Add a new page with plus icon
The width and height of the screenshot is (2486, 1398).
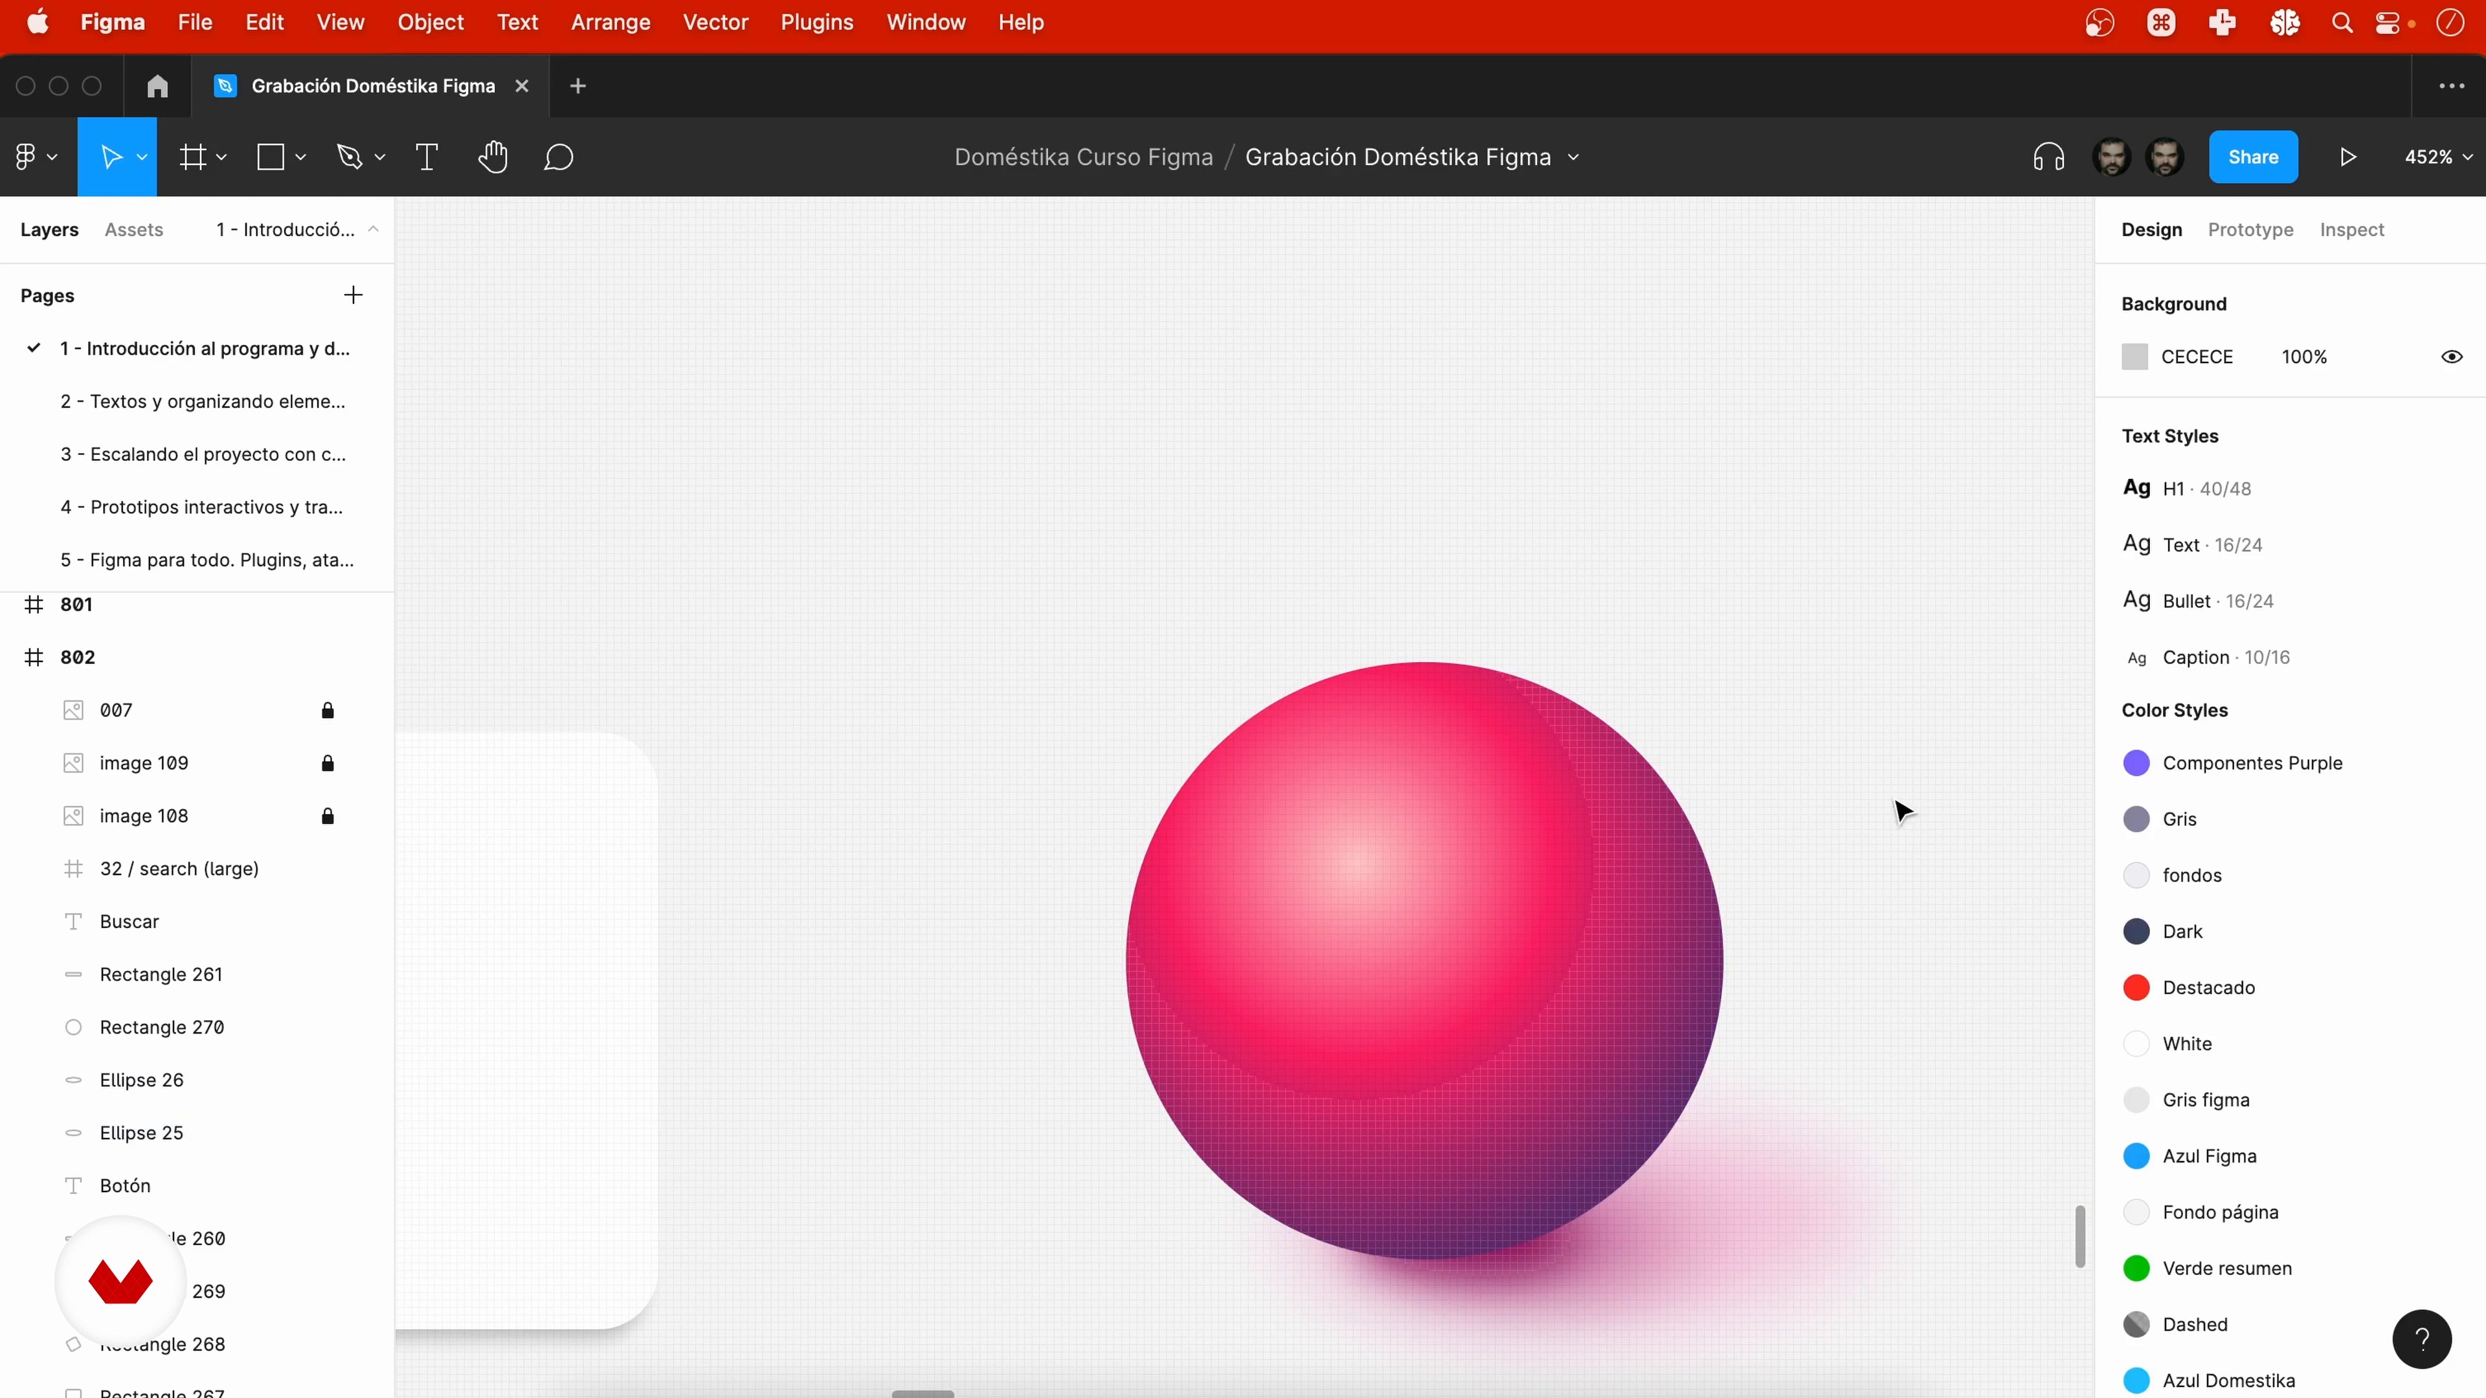click(353, 295)
